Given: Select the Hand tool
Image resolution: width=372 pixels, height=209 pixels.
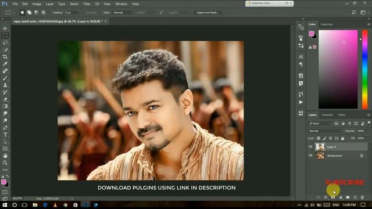Looking at the screenshot, I should (5, 156).
